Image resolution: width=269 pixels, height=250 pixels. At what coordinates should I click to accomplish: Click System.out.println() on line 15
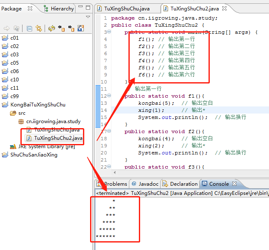173,117
